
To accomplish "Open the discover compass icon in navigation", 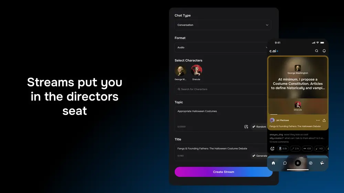I will pyautogui.click(x=311, y=163).
